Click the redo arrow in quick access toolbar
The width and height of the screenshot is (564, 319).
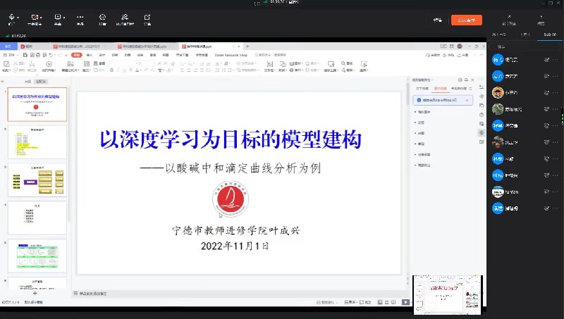pos(60,55)
